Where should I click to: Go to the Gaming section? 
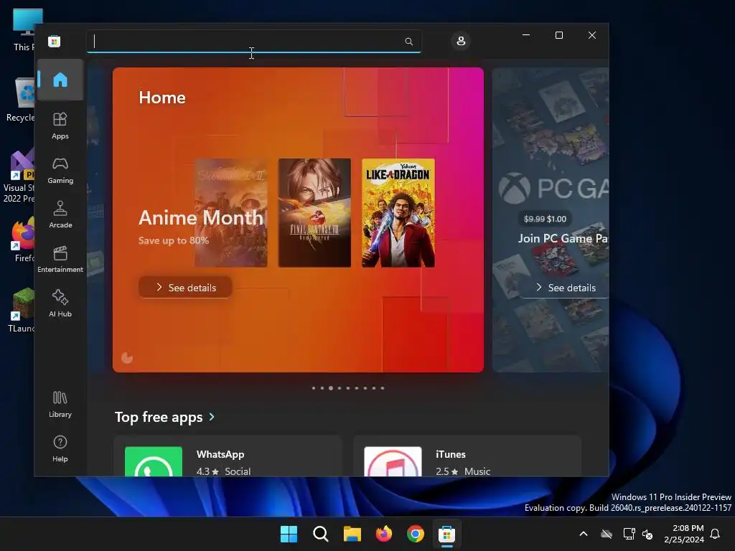pyautogui.click(x=60, y=171)
